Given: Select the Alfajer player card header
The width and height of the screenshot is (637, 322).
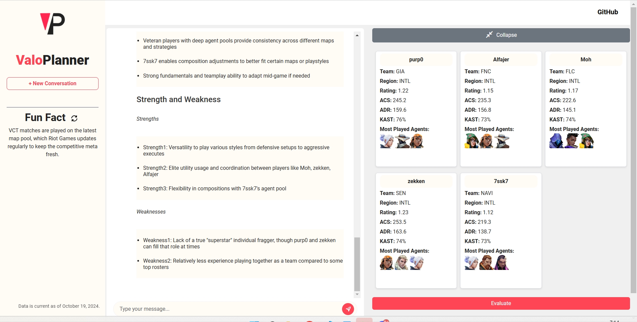Looking at the screenshot, I should point(501,60).
